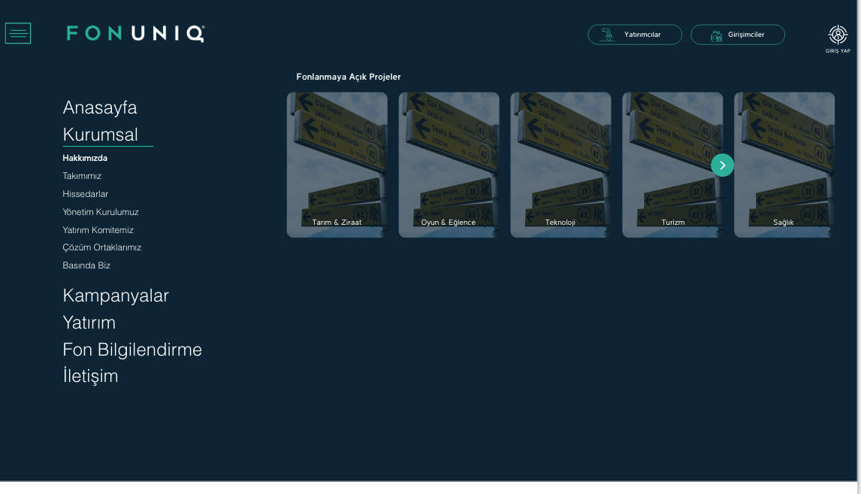
Task: Click the Giriş Yap login icon
Action: pos(838,38)
